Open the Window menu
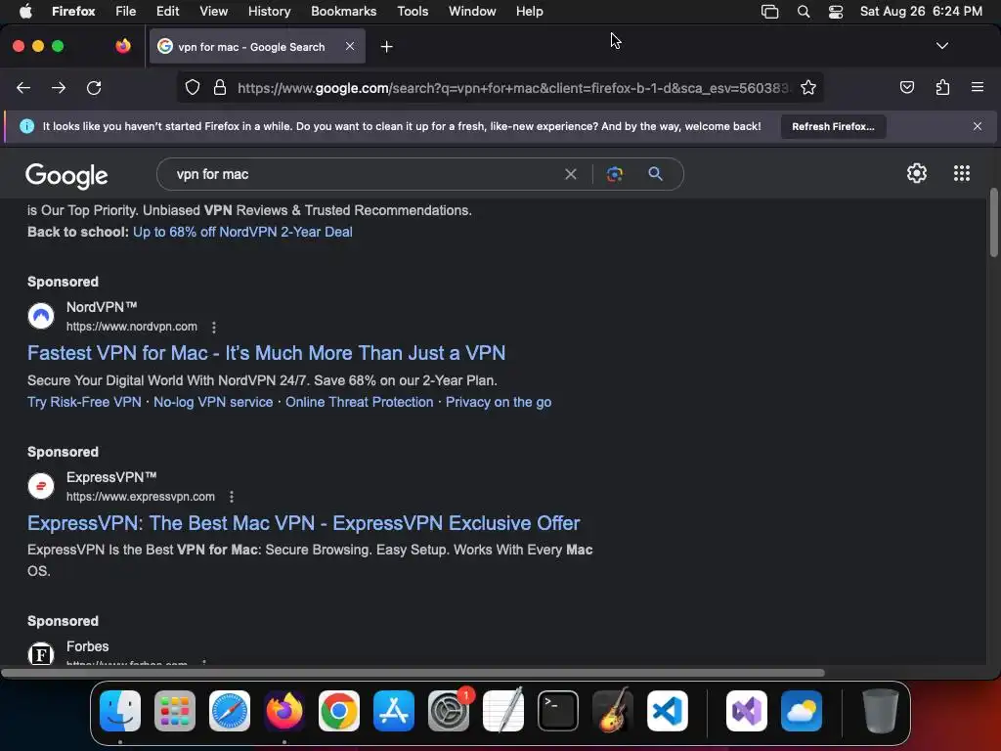This screenshot has height=751, width=1001. pos(472,11)
